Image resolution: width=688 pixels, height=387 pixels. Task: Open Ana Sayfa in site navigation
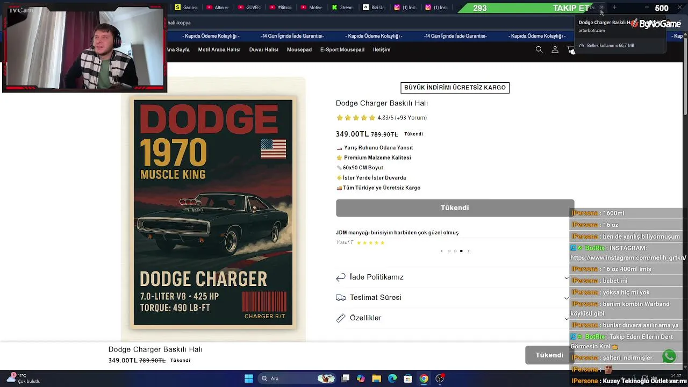tap(178, 49)
